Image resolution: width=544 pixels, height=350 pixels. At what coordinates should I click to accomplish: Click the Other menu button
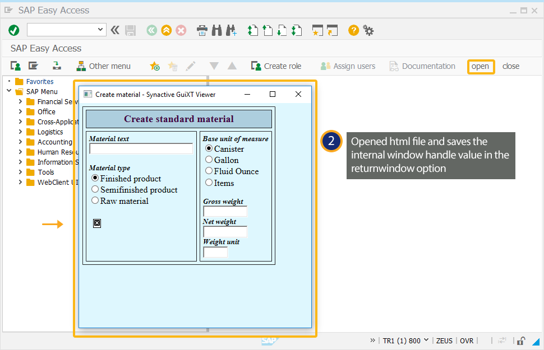[x=103, y=66]
